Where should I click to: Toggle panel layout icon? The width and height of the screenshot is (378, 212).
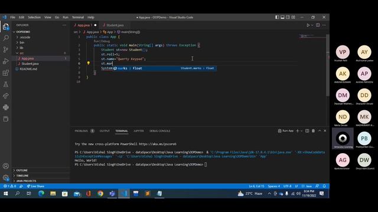coord(282,17)
